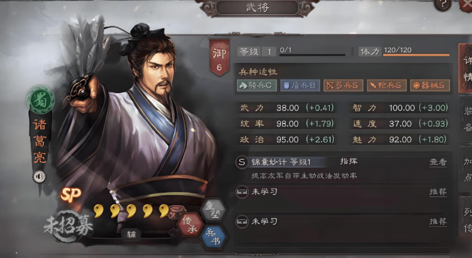
Task: Mute character voice with speaker icon
Action: click(39, 177)
